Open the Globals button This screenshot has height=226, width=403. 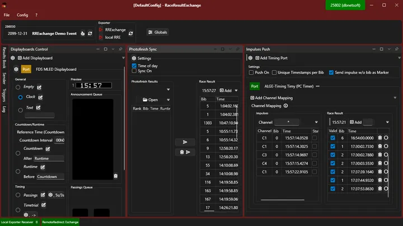pos(157,32)
